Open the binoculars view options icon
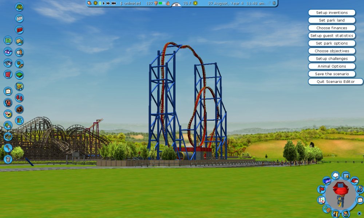 [8, 52]
